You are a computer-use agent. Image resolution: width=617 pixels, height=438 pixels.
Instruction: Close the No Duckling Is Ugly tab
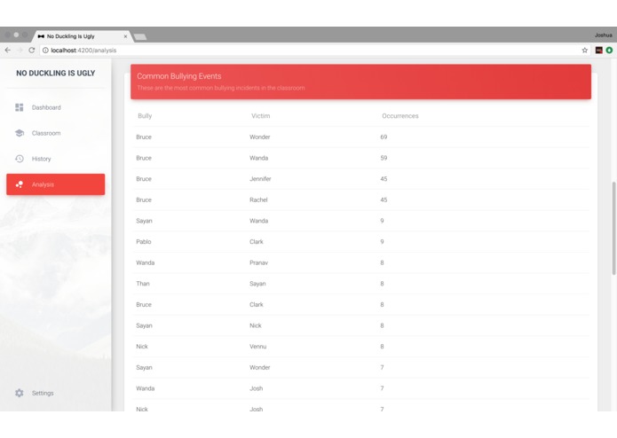(x=125, y=36)
